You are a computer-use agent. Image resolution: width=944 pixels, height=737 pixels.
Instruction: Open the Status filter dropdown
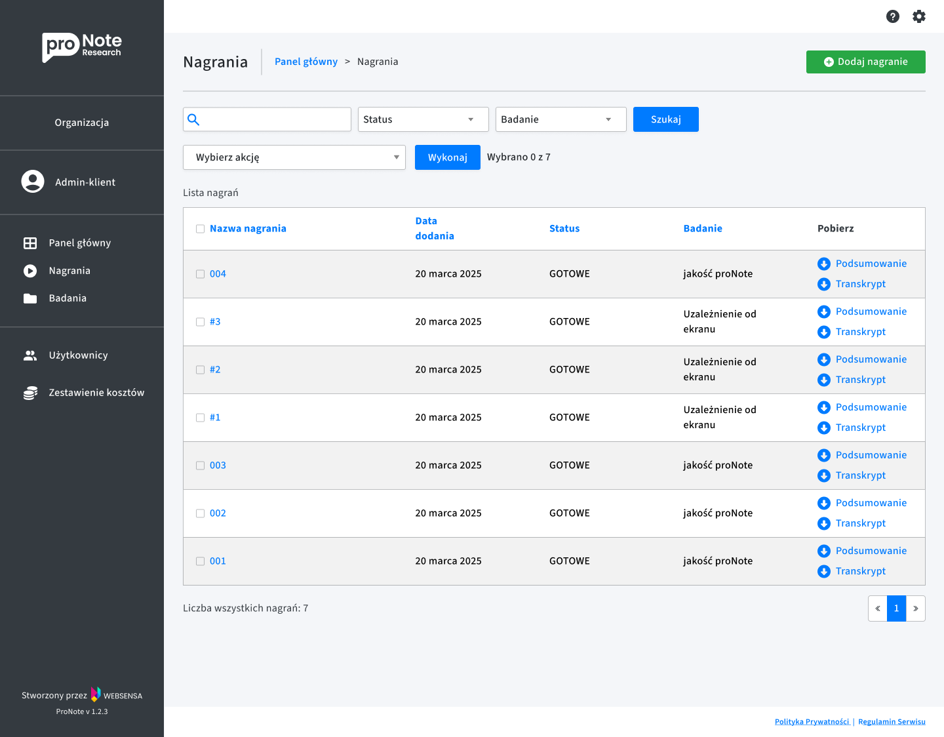(x=423, y=119)
